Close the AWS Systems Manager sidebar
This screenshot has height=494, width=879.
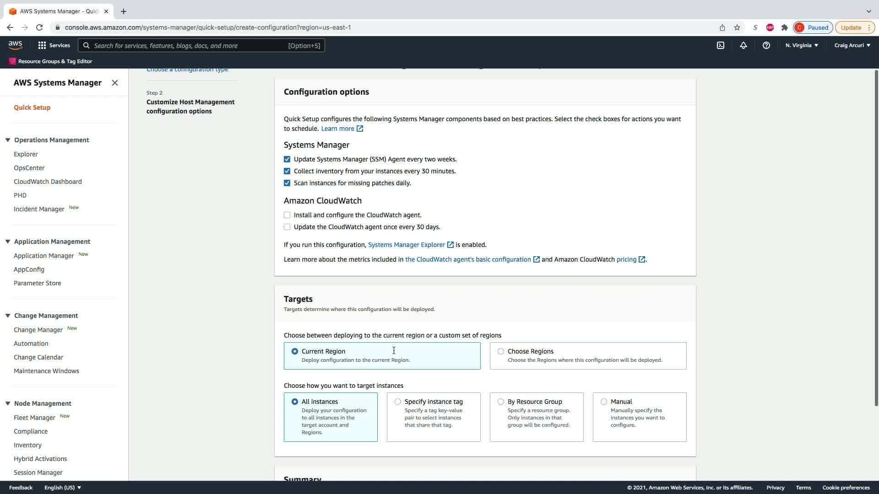point(115,83)
